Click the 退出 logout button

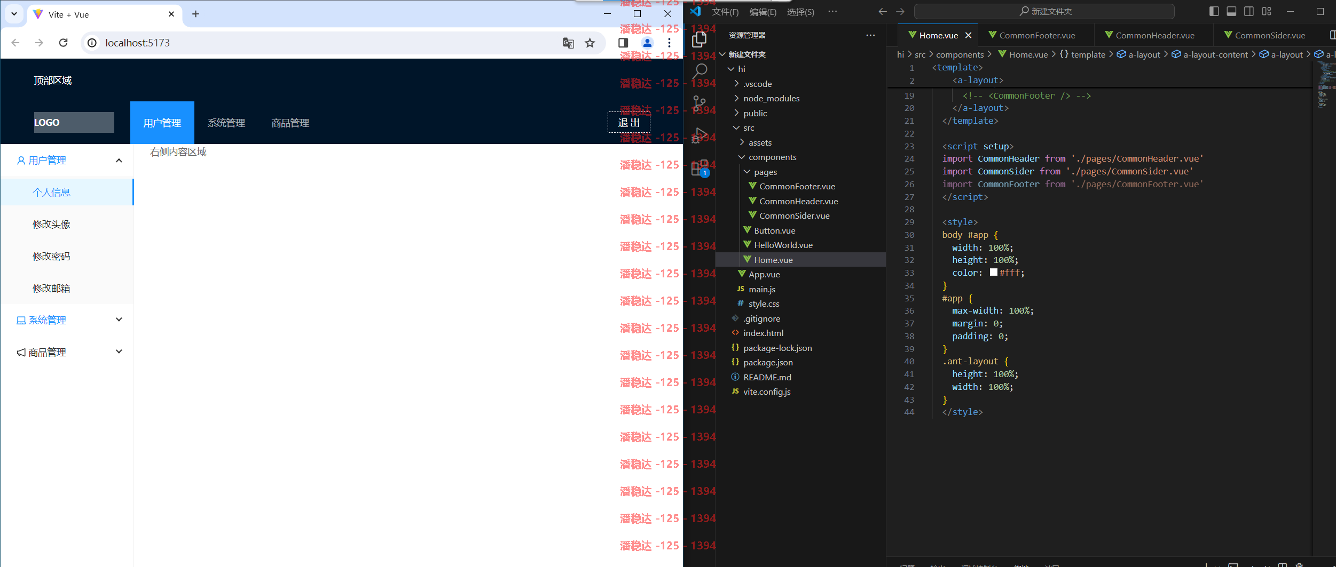629,123
